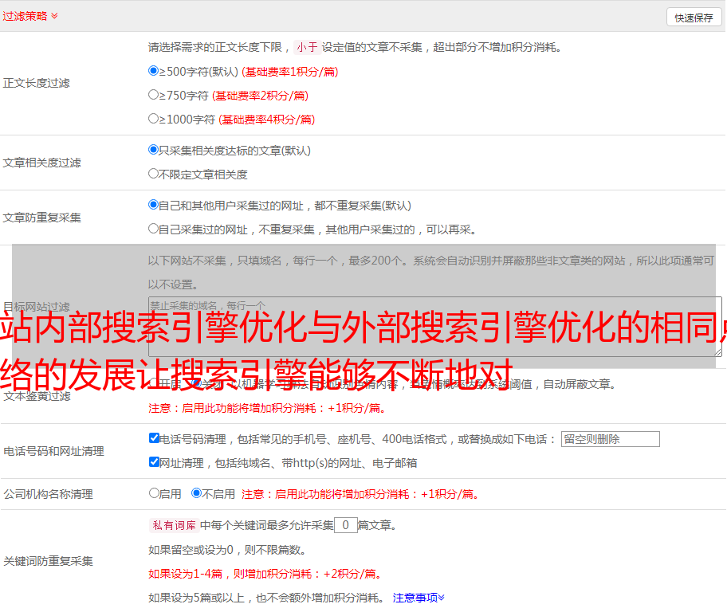Click the 快速保存 button
The image size is (727, 612).
(694, 18)
